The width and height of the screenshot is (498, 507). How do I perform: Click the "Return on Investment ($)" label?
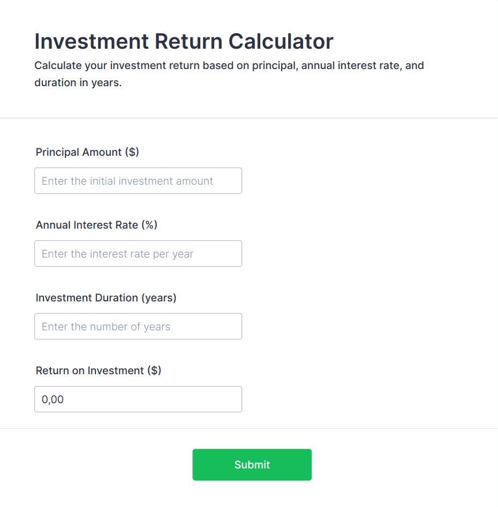99,370
